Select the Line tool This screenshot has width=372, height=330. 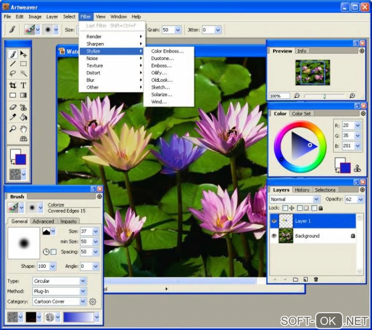click(x=13, y=64)
